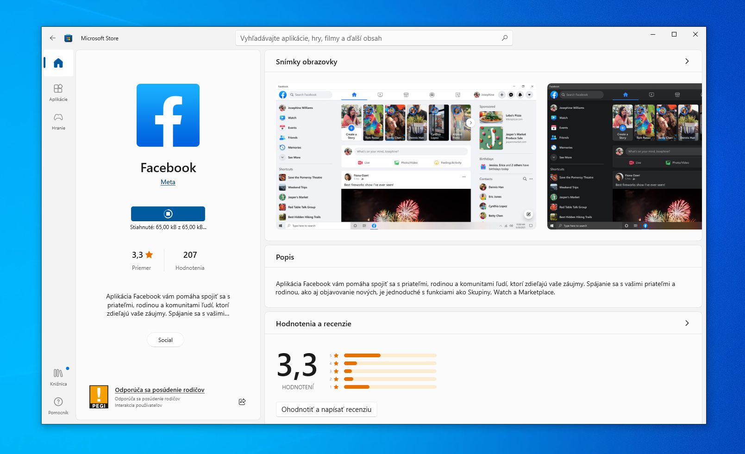
Task: Stop the Facebook download
Action: click(168, 214)
